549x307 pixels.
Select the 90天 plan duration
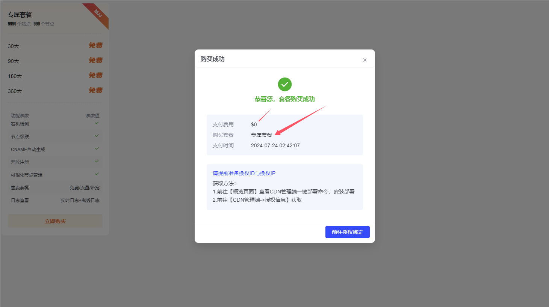click(55, 60)
